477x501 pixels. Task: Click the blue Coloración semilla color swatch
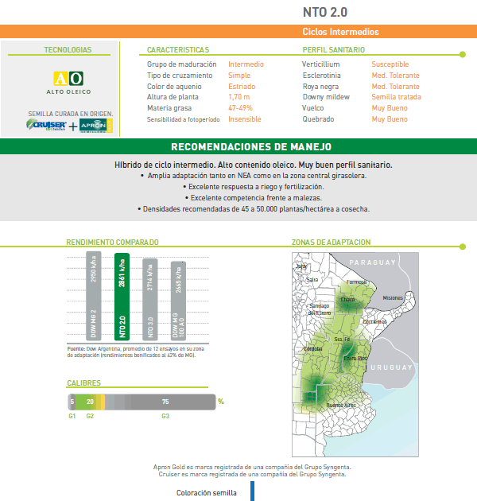point(252,491)
